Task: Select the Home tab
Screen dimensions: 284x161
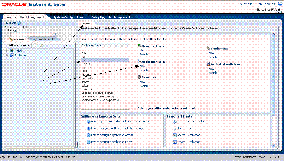Action: 87,24
